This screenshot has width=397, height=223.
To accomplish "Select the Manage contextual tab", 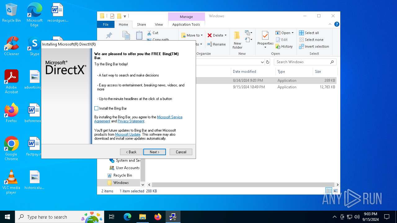I will tap(186, 17).
